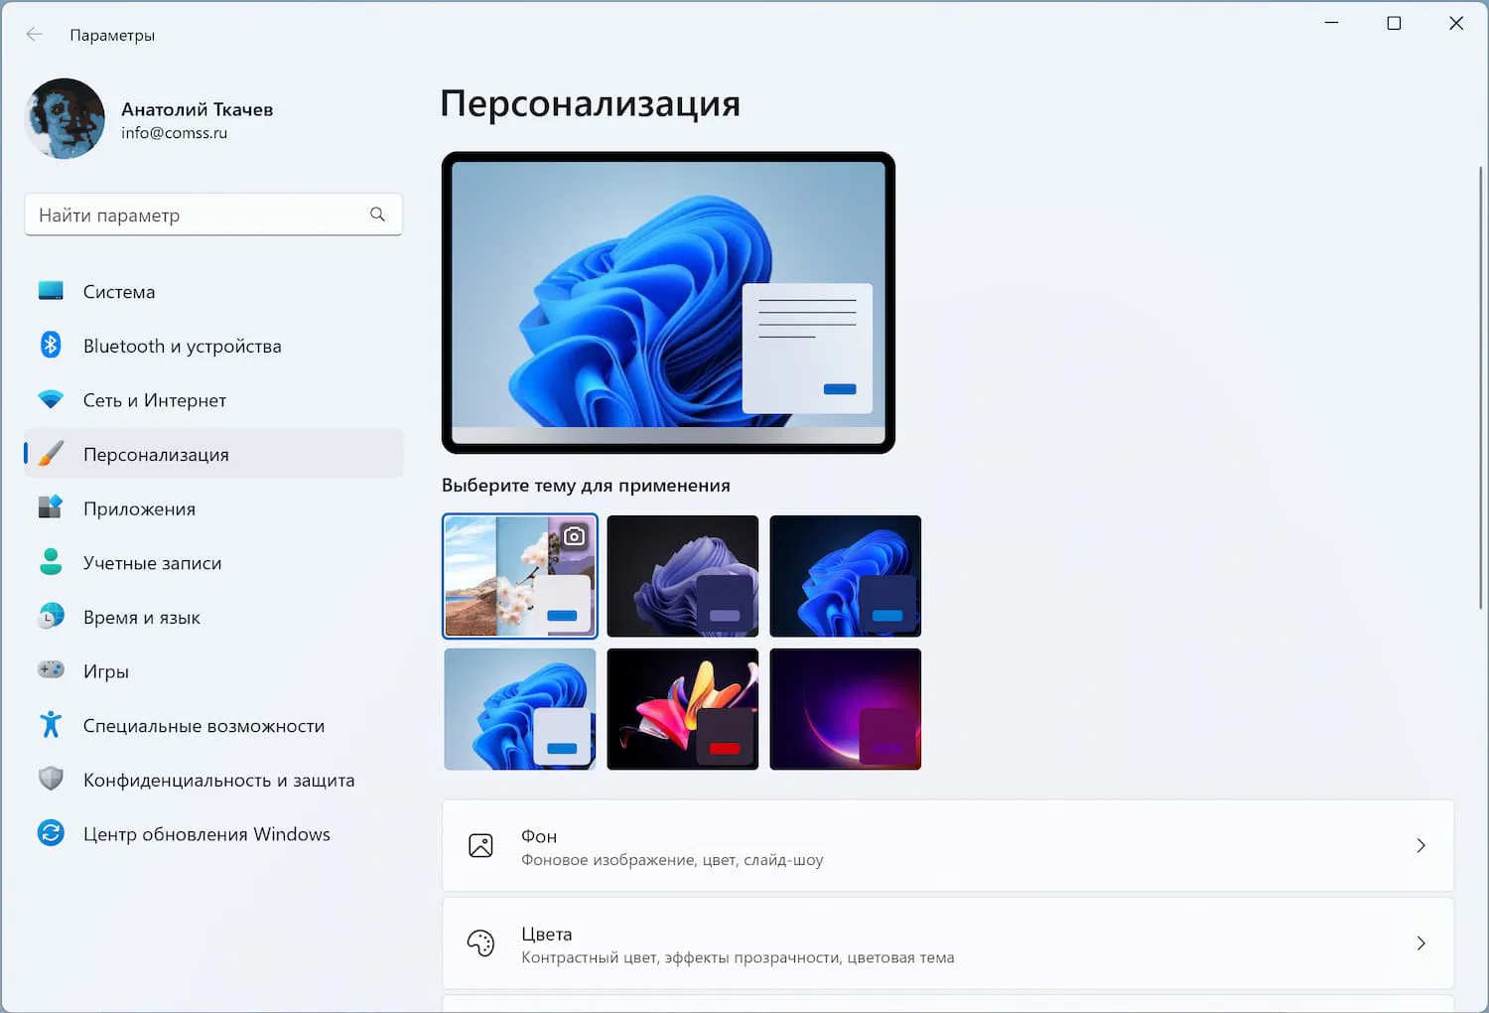Screen dimensions: 1489x1013
Task: Open the Анатолий Ткачев profile avatar
Action: pyautogui.click(x=65, y=119)
